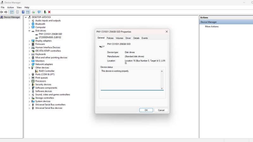Expand the Universal Serial Bus devices category
This screenshot has height=142, width=253.
[29, 108]
